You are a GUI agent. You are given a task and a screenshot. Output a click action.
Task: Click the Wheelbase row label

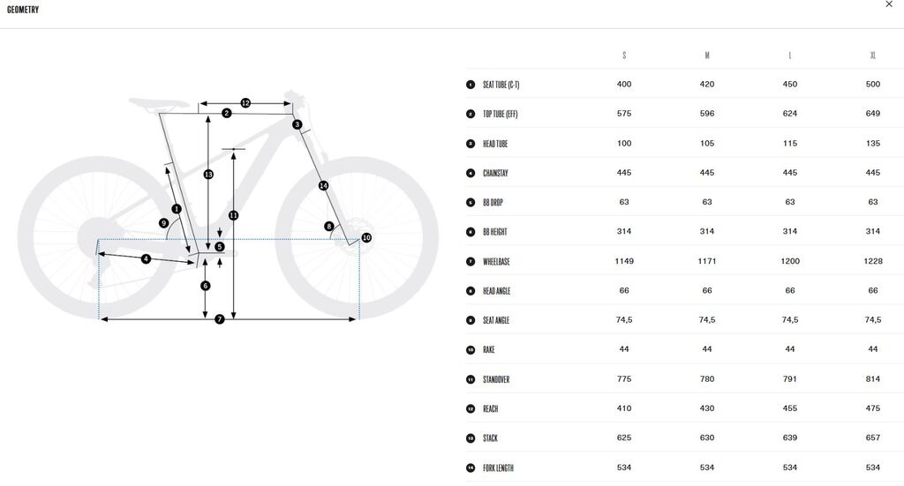(496, 262)
